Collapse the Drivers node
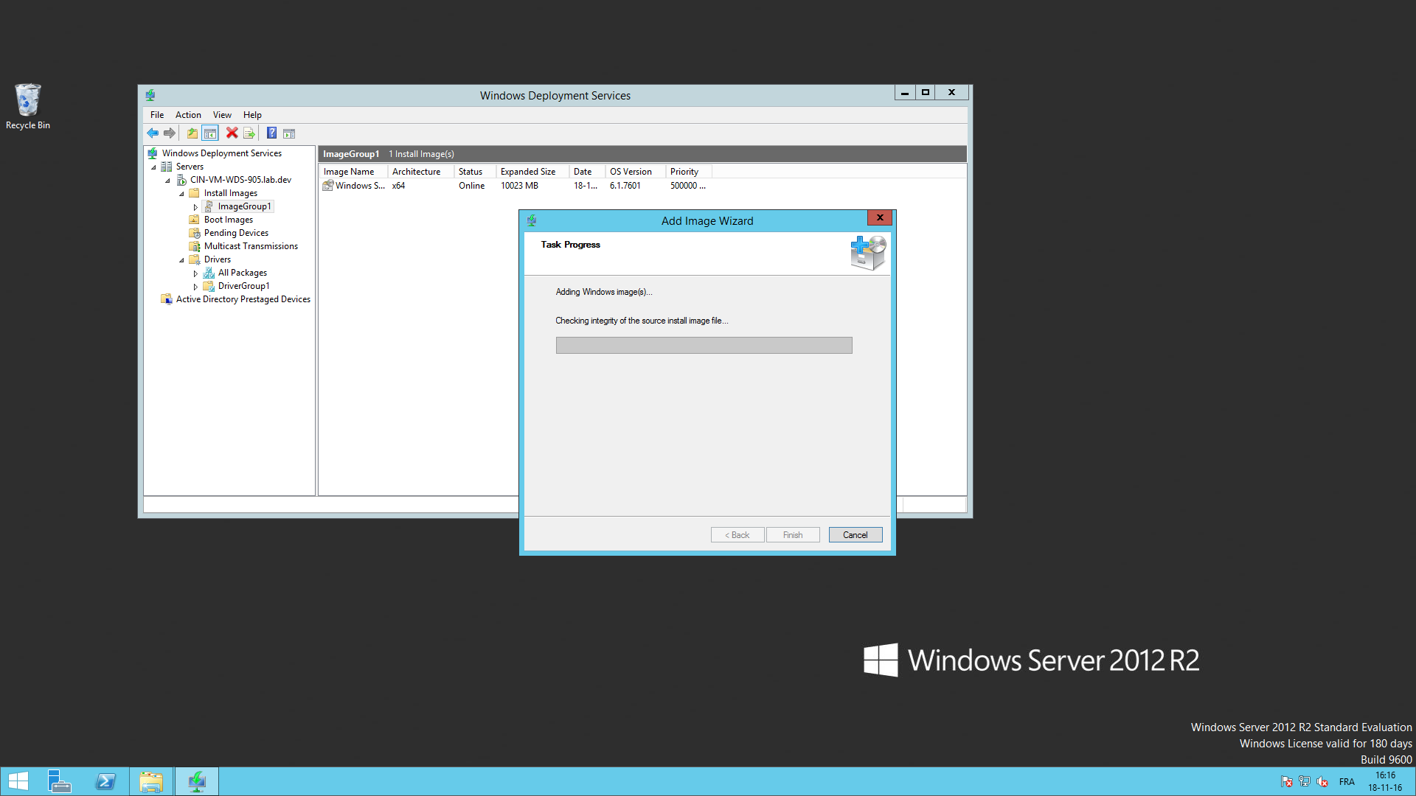 pos(181,260)
